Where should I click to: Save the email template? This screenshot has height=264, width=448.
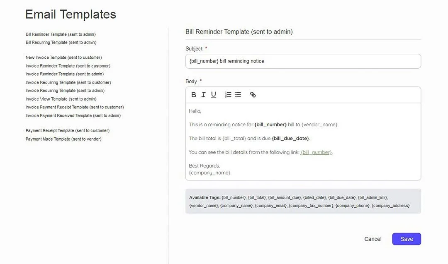407,239
